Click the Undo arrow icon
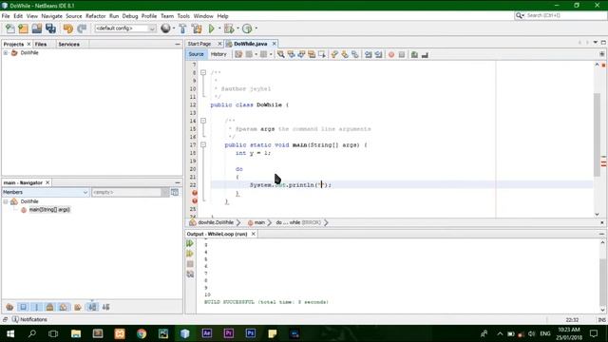This screenshot has width=608, height=342. click(68, 28)
